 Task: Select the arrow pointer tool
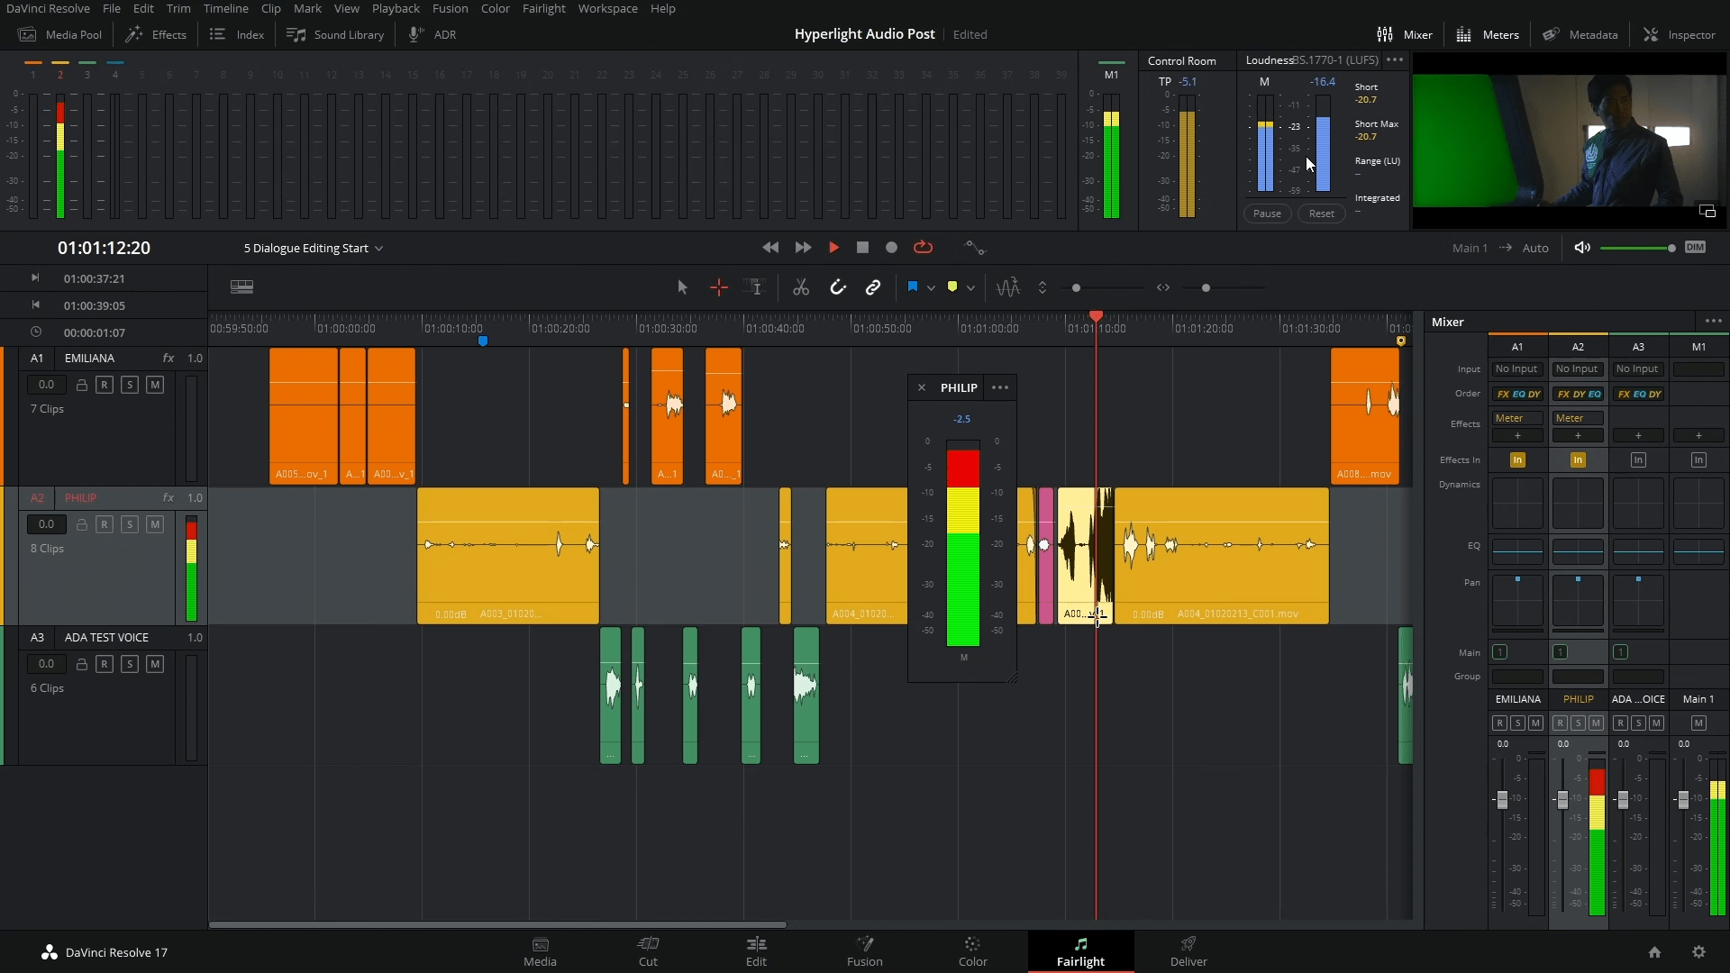(682, 287)
